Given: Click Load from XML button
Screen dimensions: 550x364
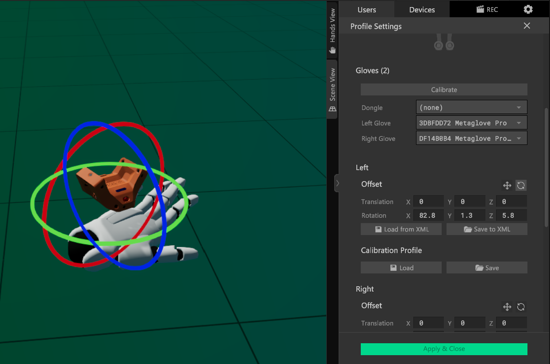Looking at the screenshot, I should coord(401,229).
